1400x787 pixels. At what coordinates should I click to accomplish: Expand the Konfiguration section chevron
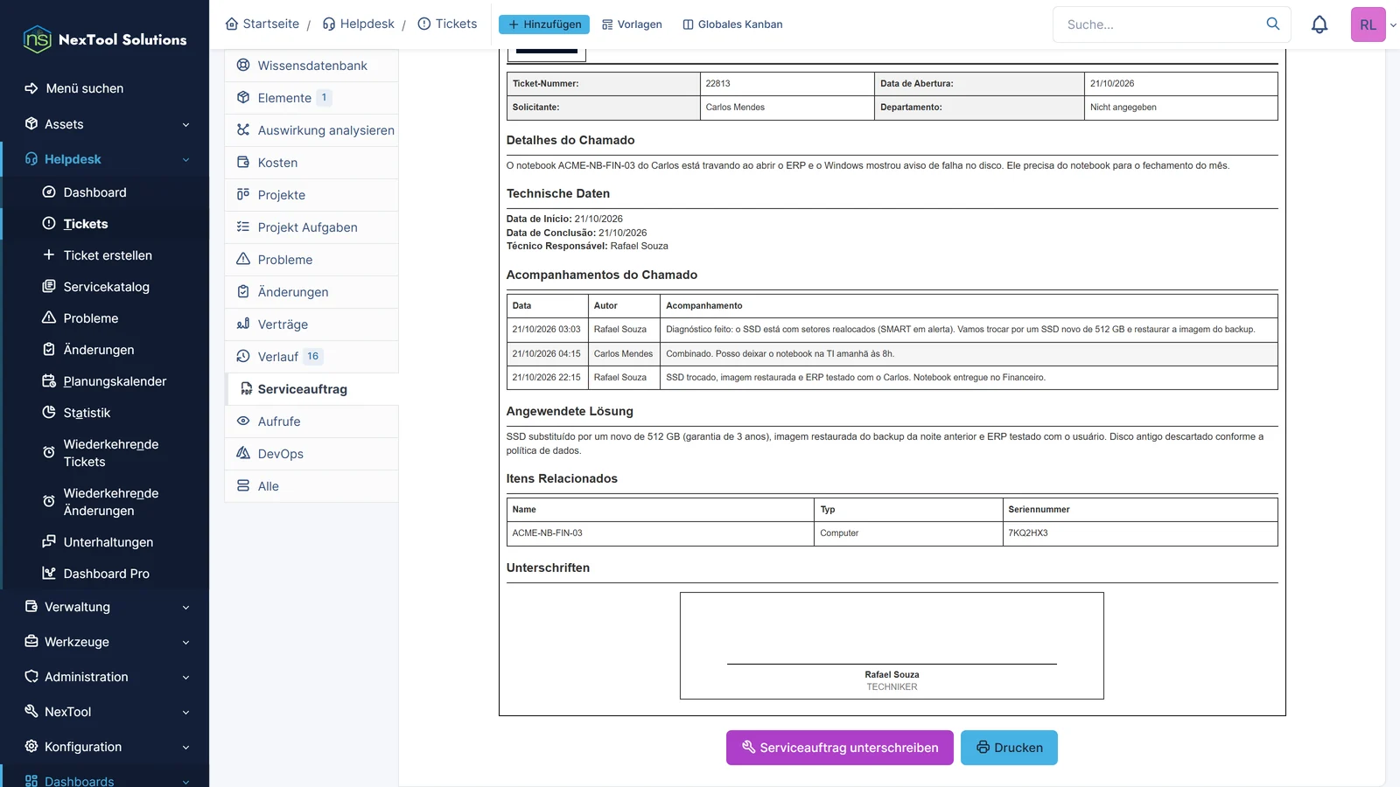pyautogui.click(x=185, y=748)
